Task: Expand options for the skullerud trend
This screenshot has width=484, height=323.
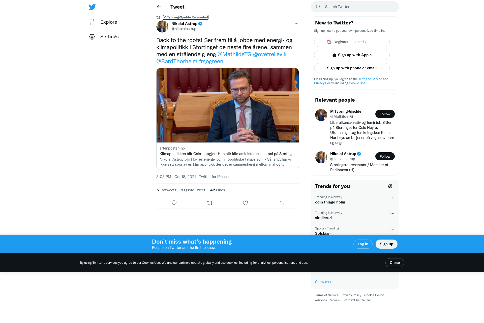Action: [392, 214]
